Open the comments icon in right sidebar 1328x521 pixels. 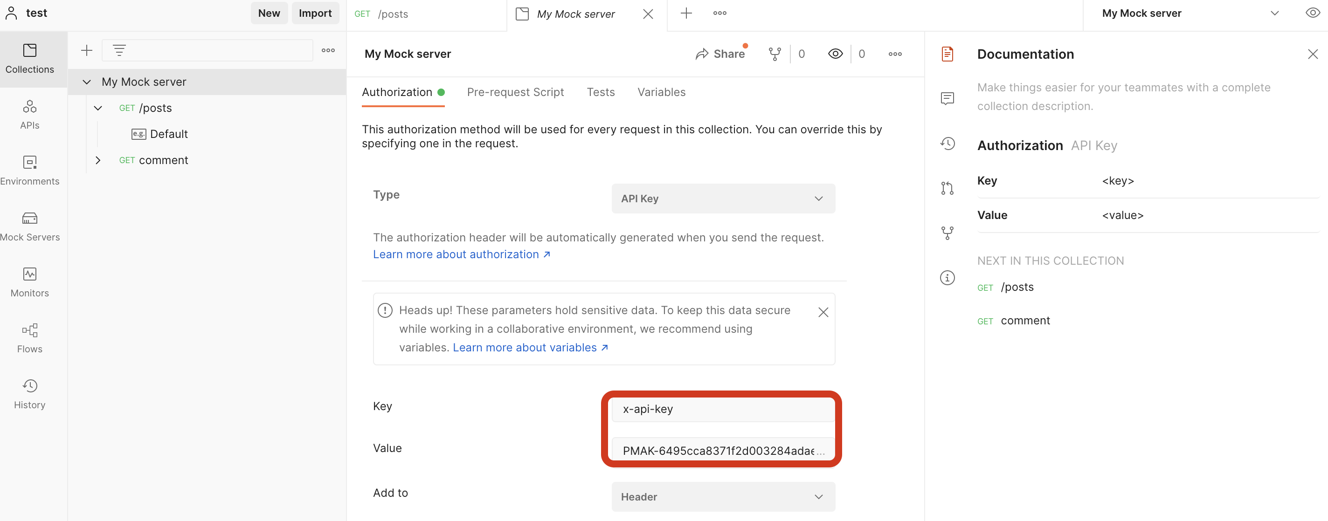[947, 98]
